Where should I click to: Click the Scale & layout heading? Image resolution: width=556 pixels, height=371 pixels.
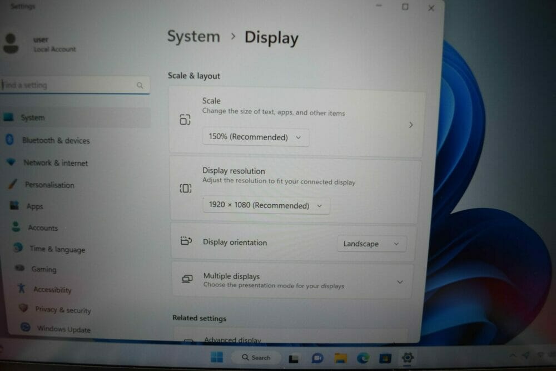tap(193, 76)
